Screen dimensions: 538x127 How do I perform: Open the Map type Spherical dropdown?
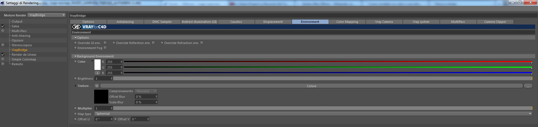pos(313,114)
